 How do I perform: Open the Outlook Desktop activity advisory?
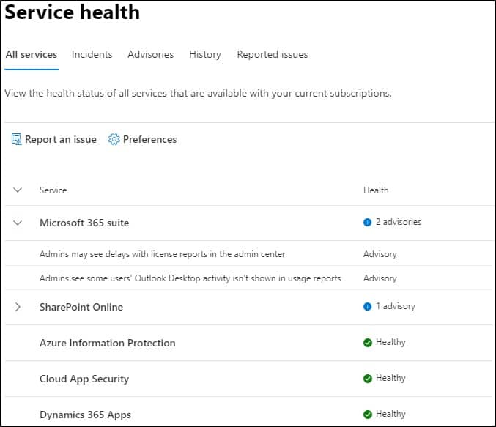190,278
